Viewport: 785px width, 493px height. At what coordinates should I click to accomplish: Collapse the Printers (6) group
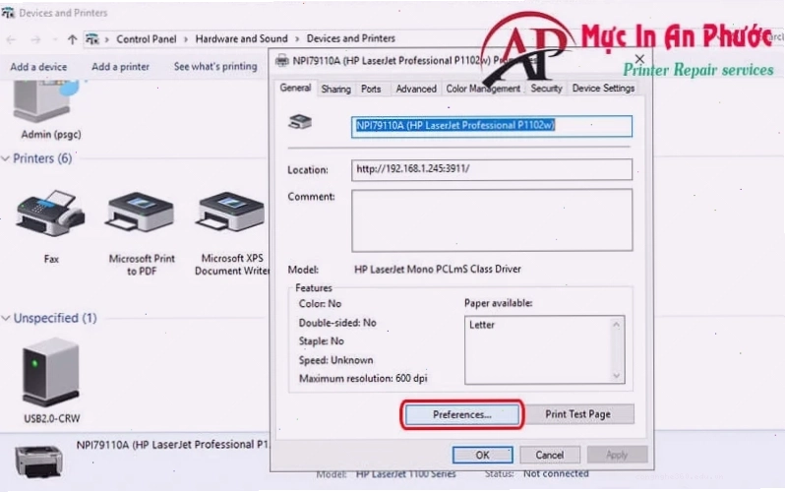pyautogui.click(x=6, y=158)
